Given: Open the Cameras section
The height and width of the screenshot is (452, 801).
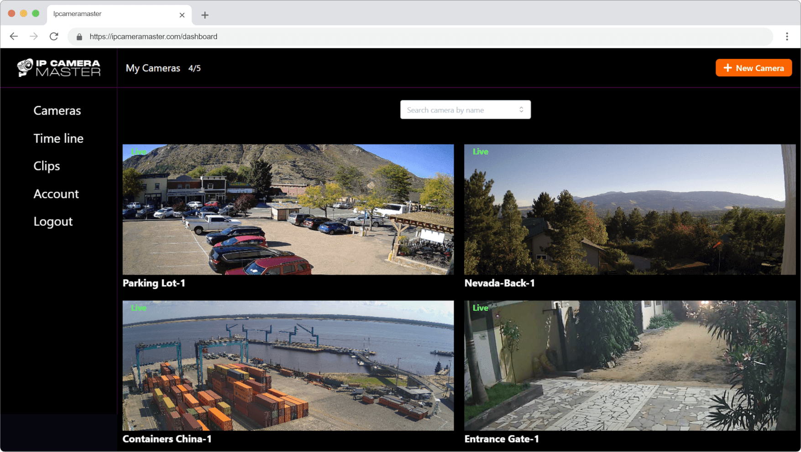Looking at the screenshot, I should pos(57,111).
